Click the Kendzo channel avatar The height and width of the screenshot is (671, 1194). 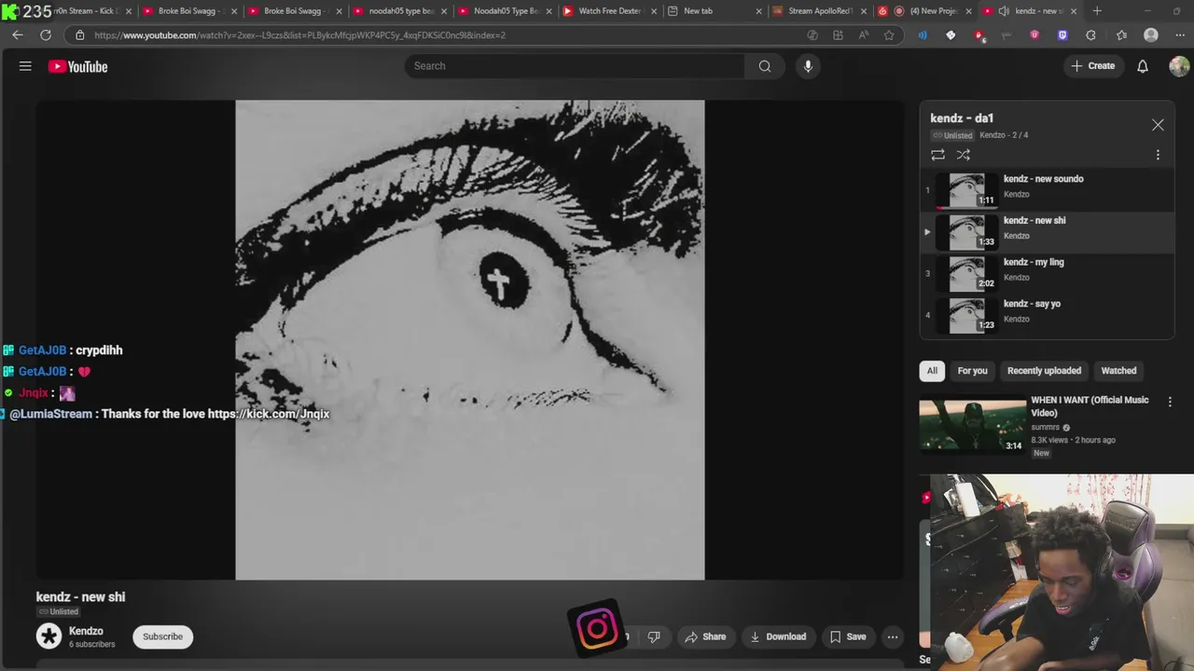[49, 636]
